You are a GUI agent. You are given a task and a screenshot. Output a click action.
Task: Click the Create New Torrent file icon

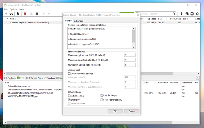18,14
